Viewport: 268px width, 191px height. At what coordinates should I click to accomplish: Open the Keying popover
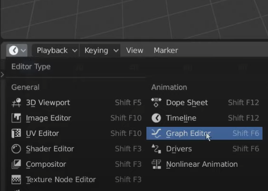(x=100, y=50)
